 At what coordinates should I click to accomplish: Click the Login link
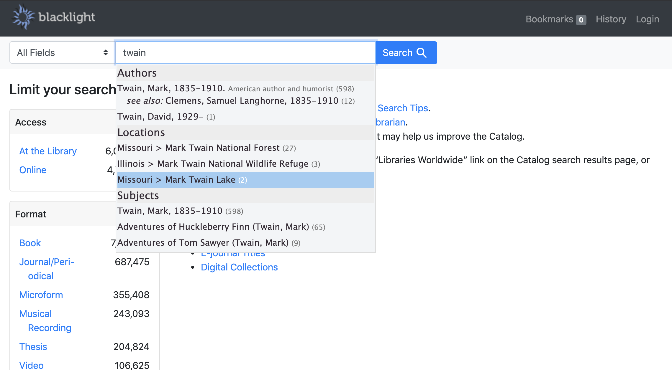point(647,19)
